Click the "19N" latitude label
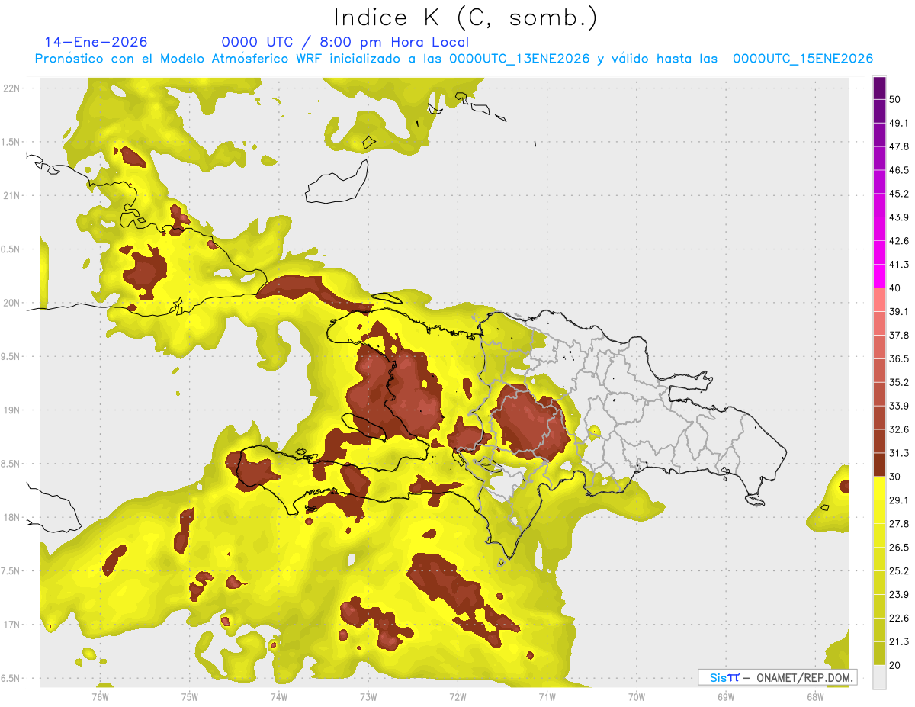The image size is (915, 707). click(x=11, y=410)
